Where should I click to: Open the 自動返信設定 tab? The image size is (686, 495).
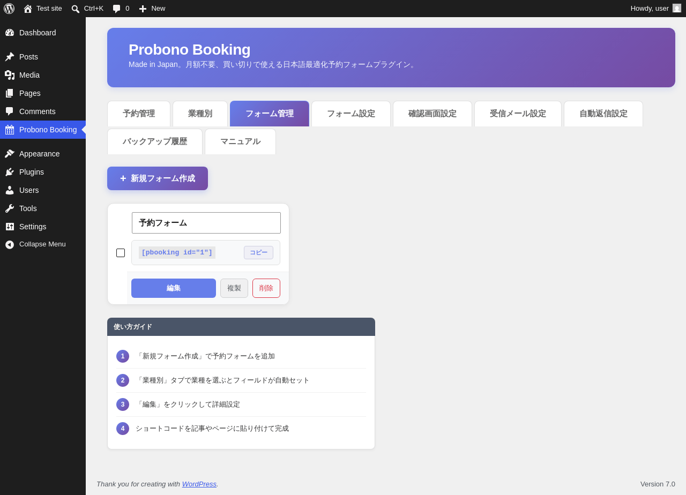pos(603,114)
